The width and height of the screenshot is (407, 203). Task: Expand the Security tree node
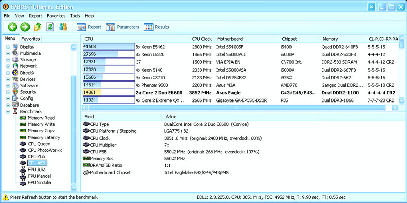(x=8, y=92)
